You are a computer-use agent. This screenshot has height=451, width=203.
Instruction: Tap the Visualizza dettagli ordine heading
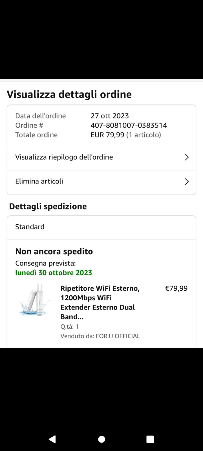click(x=69, y=94)
